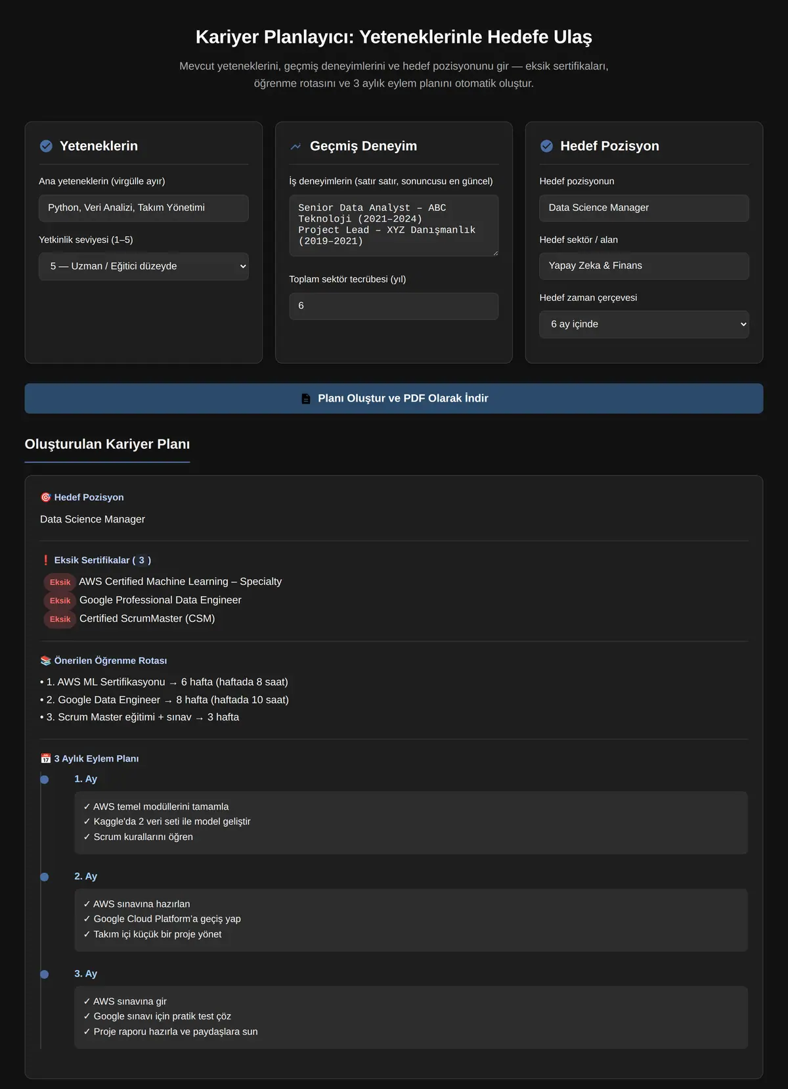Click the AWS sınavına hazırlan item
788x1089 pixels.
click(x=137, y=904)
